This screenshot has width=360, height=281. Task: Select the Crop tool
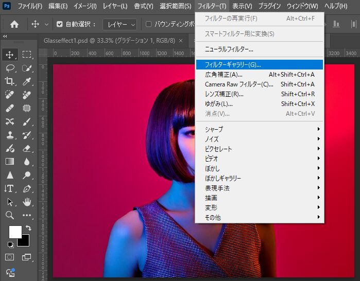10,81
